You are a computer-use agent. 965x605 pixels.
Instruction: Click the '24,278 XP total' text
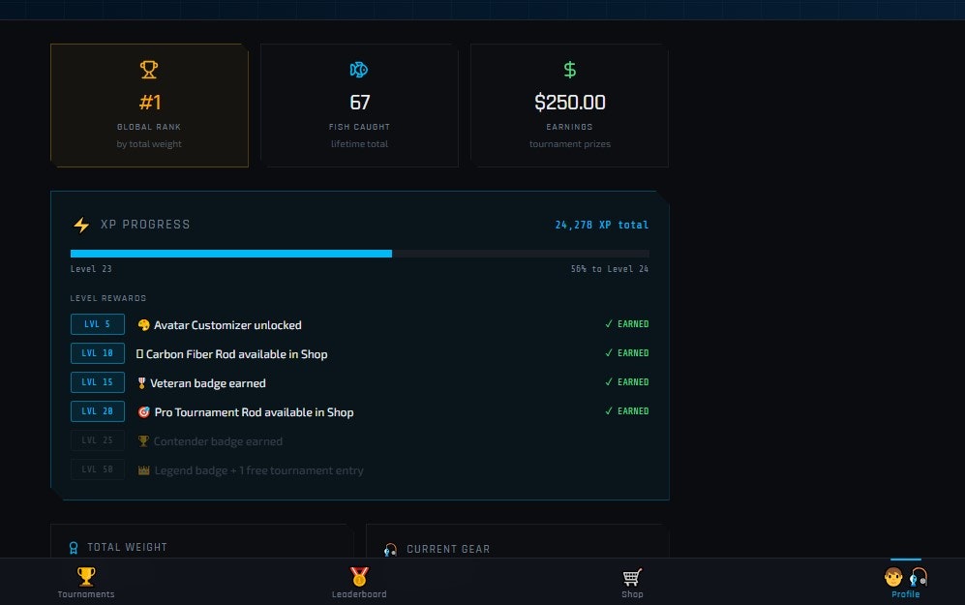coord(601,225)
